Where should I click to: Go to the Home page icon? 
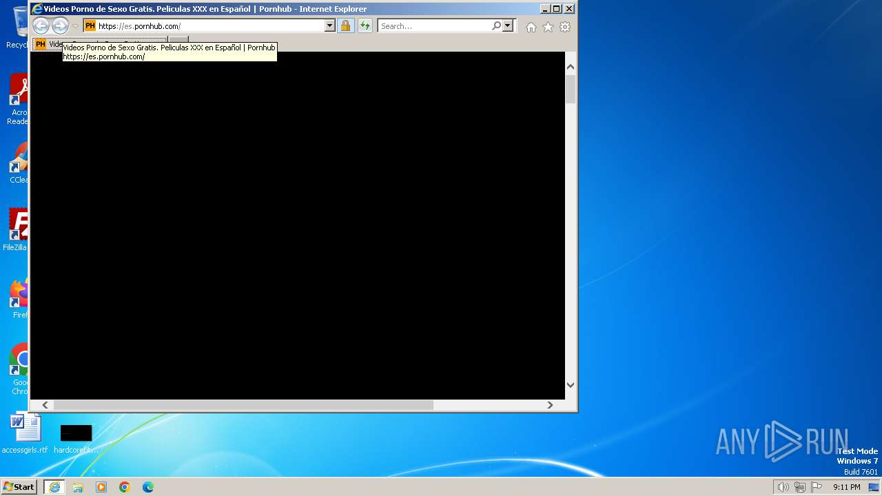(531, 27)
